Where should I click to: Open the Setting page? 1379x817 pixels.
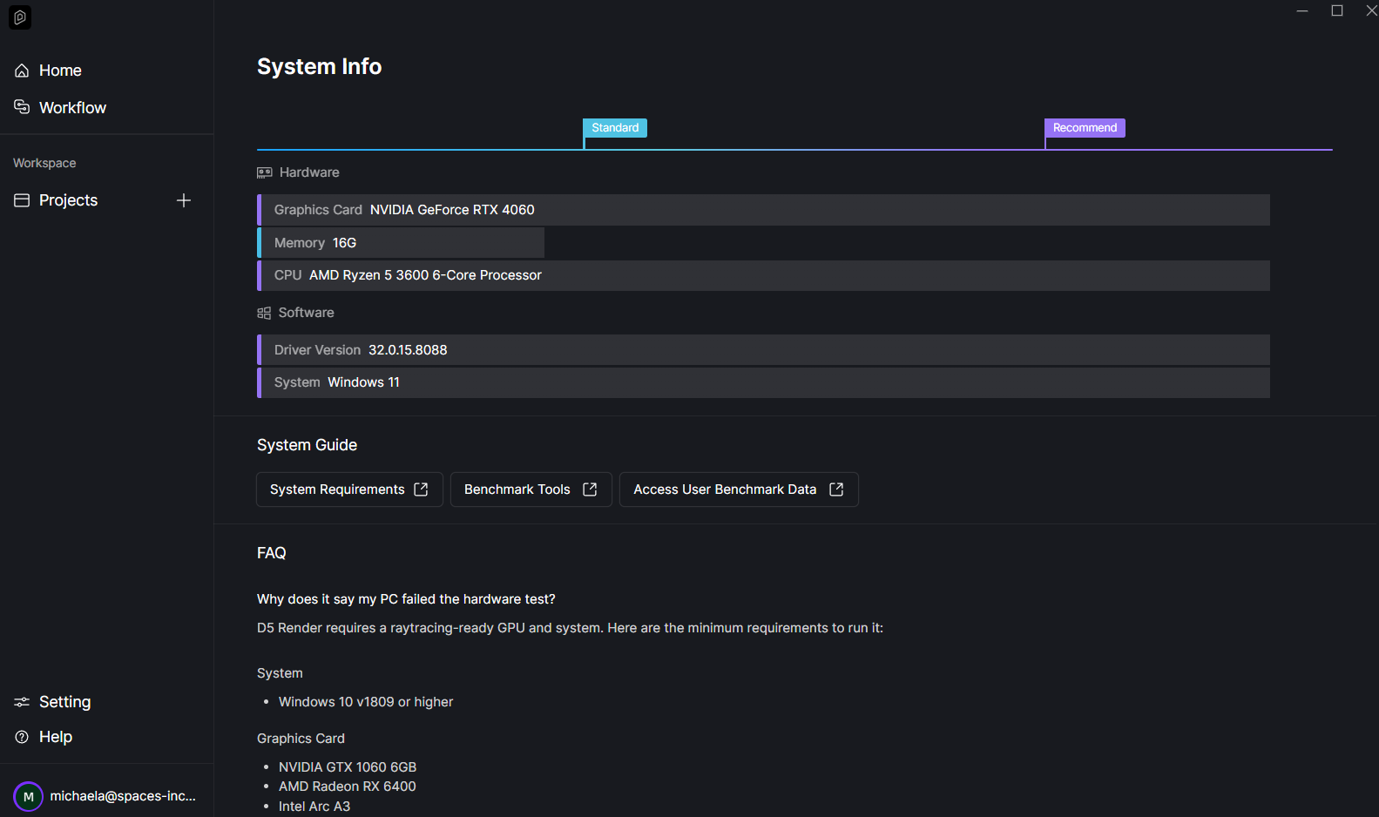tap(64, 702)
